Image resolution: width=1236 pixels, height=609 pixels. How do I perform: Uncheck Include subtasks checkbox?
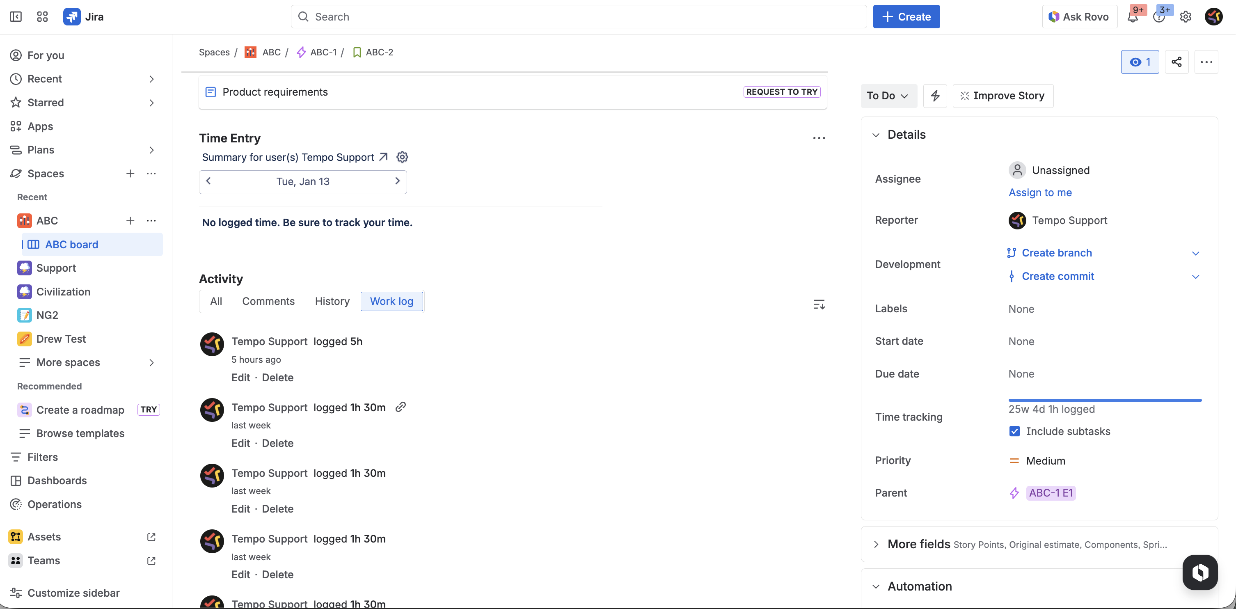[1014, 431]
